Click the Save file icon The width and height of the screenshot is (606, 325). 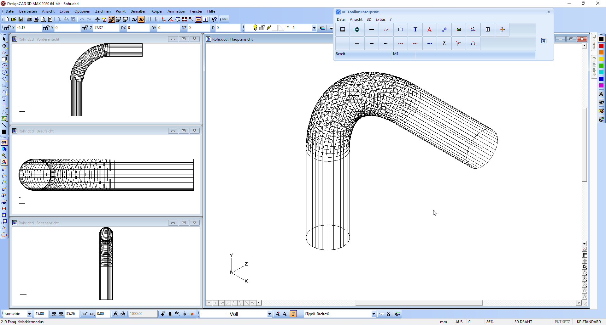(21, 19)
